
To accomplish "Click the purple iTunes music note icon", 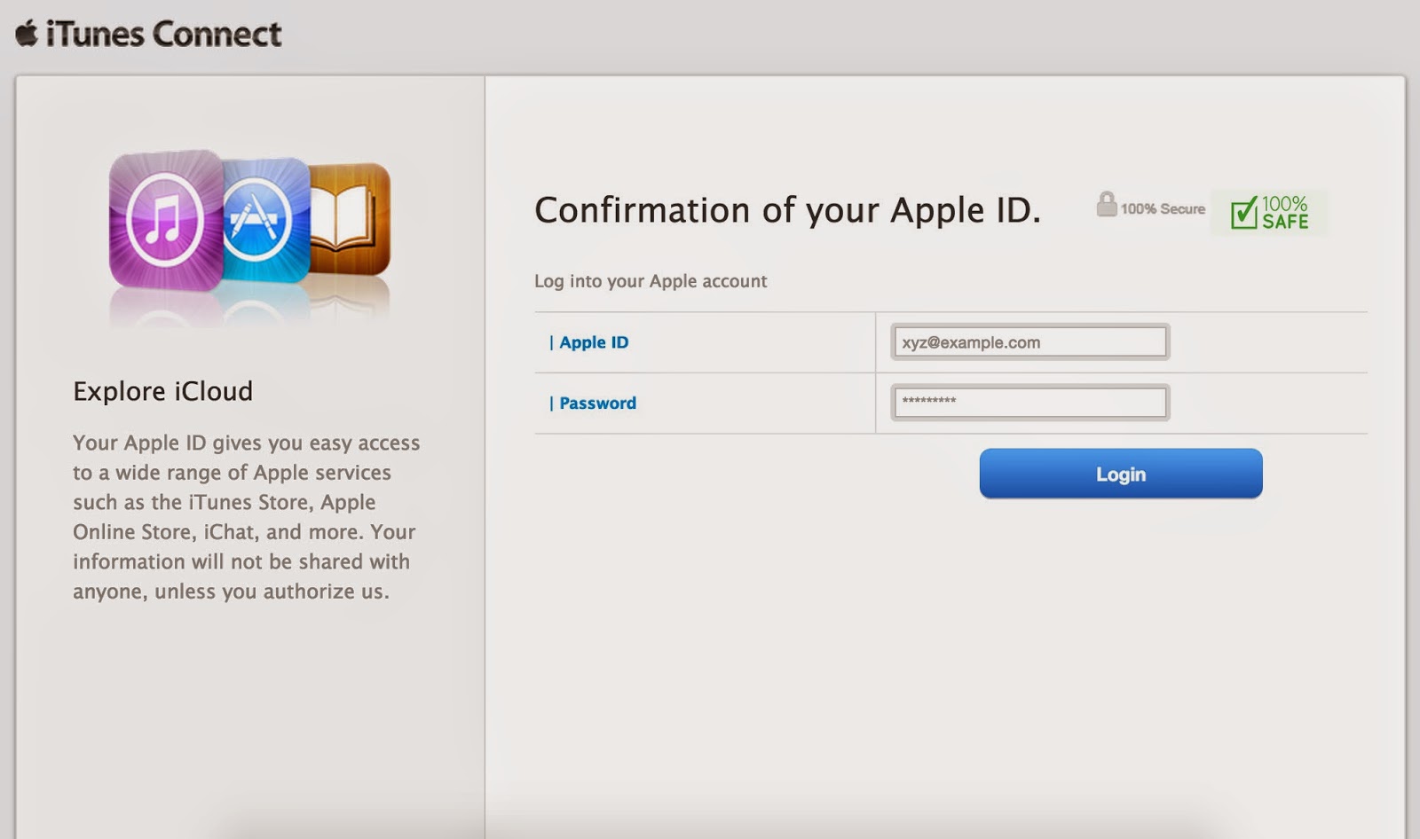I will click(165, 219).
